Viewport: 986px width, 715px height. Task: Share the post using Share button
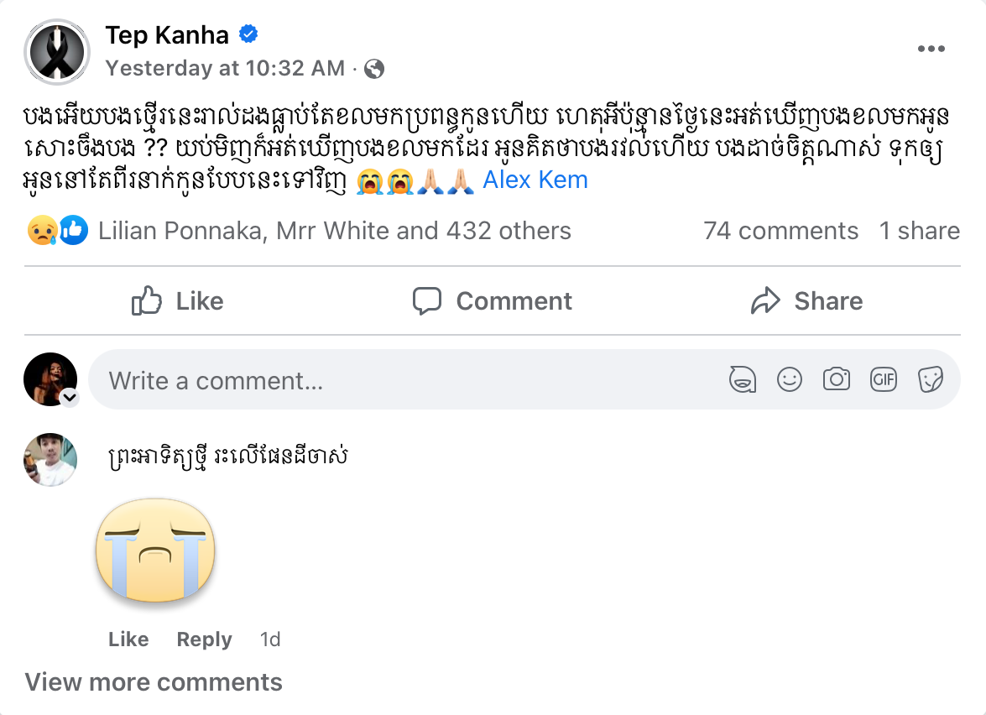pos(806,301)
